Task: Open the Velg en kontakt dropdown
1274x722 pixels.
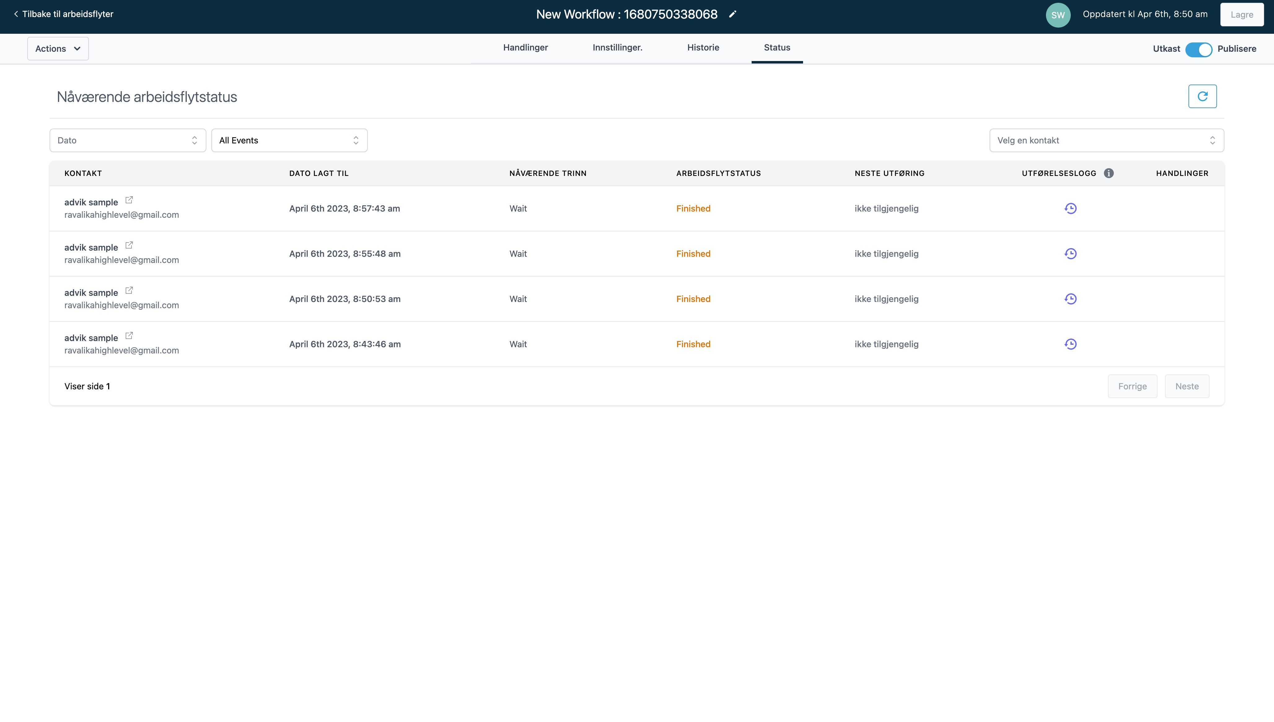Action: (x=1106, y=140)
